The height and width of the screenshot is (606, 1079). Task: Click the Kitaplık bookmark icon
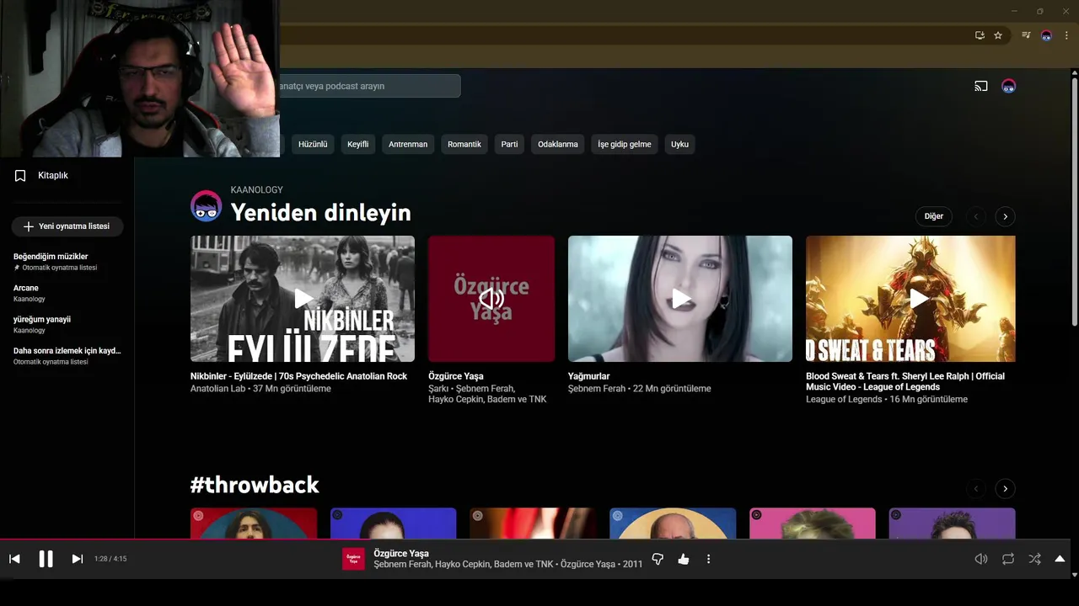tap(20, 175)
